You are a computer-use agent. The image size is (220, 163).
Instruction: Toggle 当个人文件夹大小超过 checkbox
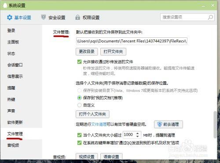pyautogui.click(x=79, y=135)
